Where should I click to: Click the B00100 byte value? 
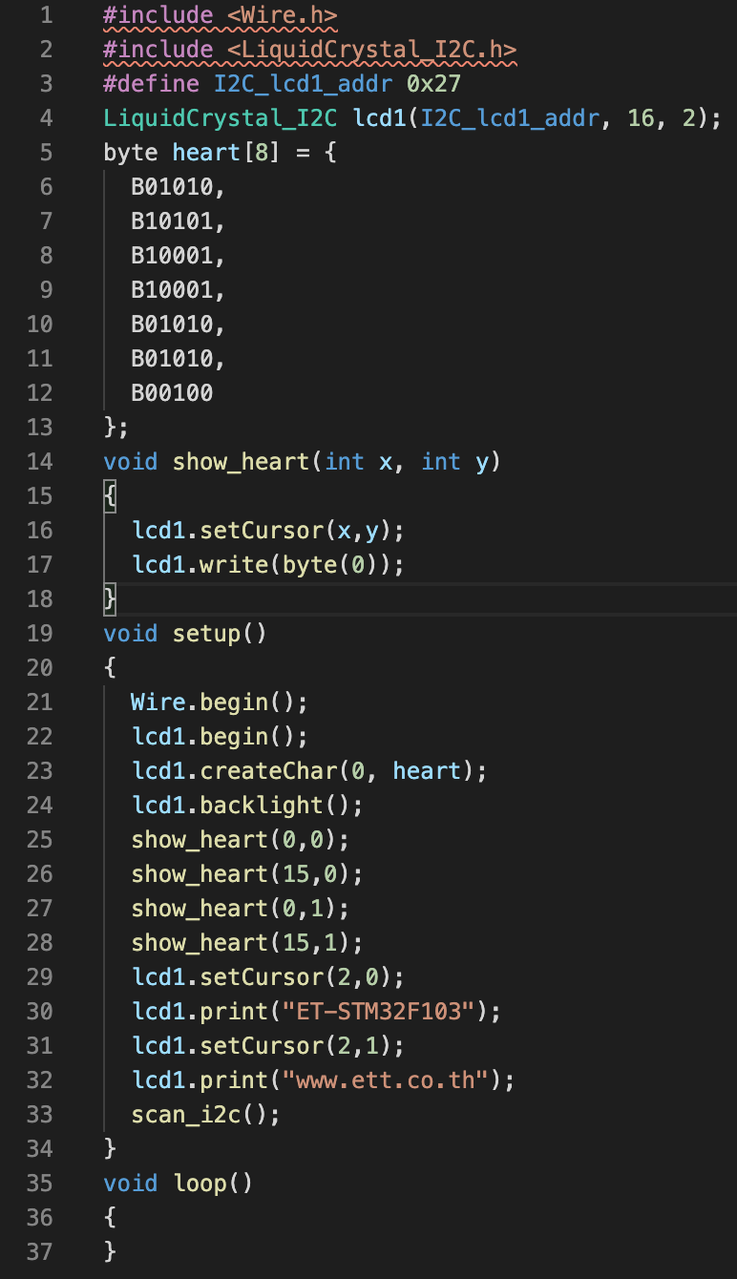tap(172, 393)
